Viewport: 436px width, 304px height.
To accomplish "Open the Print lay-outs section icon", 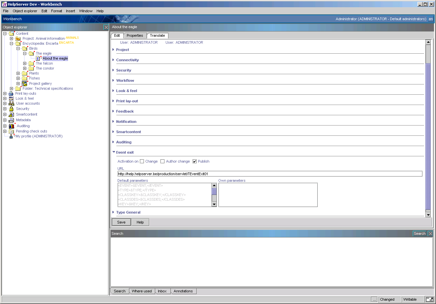I will 11,93.
